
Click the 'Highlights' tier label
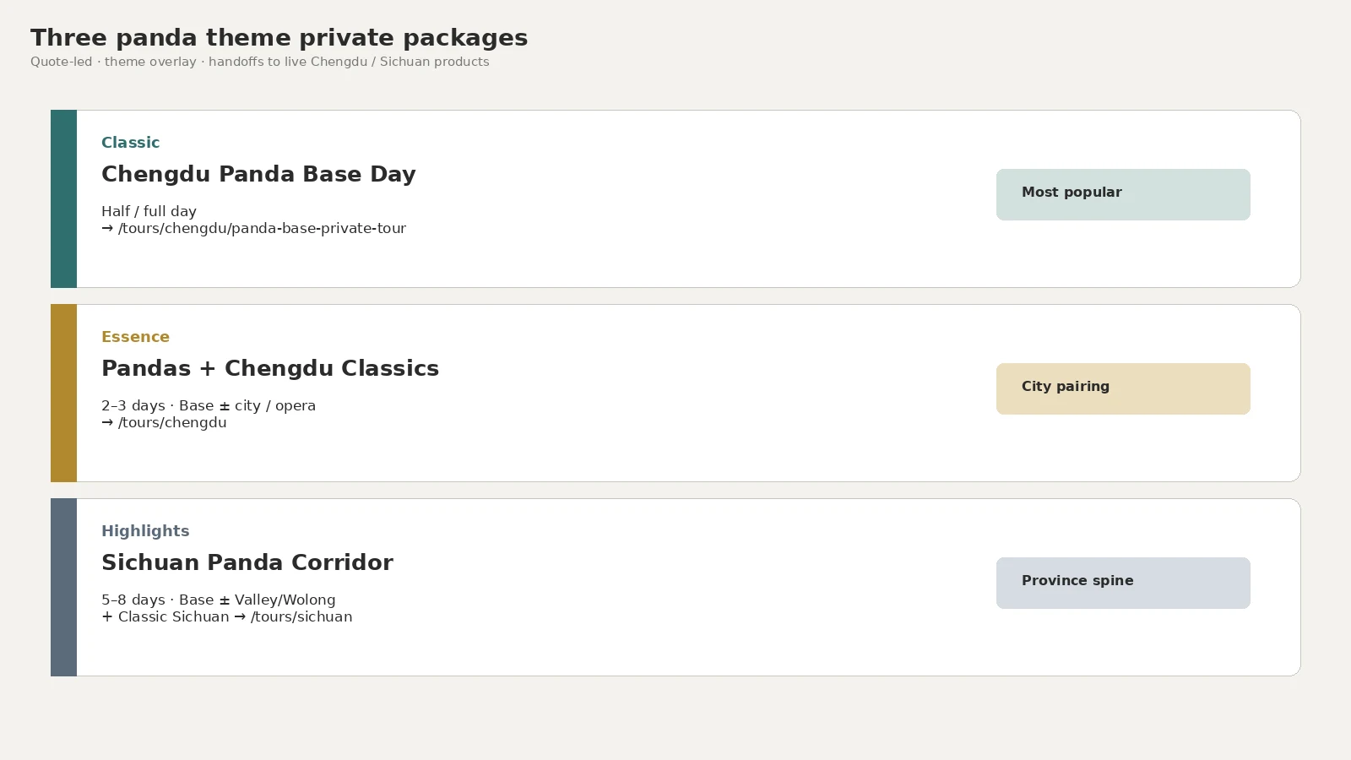tap(145, 531)
